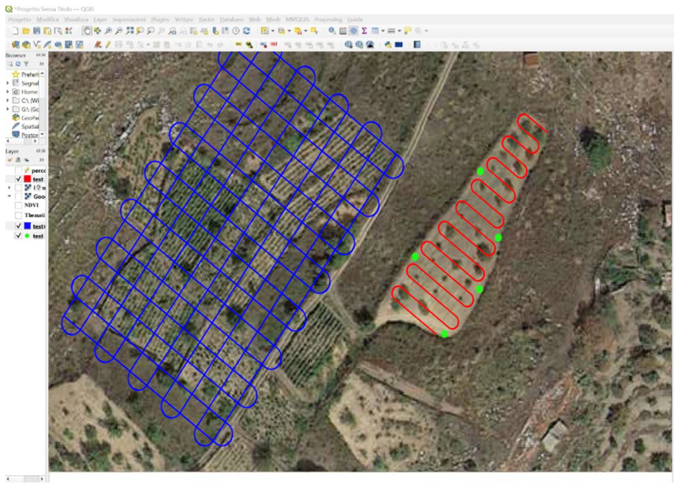
Task: Expand the C:\ drive node in Browser
Action: [8, 100]
